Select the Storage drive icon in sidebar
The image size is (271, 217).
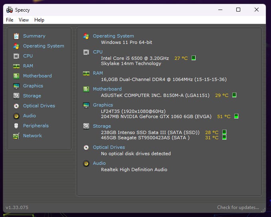pos(16,96)
